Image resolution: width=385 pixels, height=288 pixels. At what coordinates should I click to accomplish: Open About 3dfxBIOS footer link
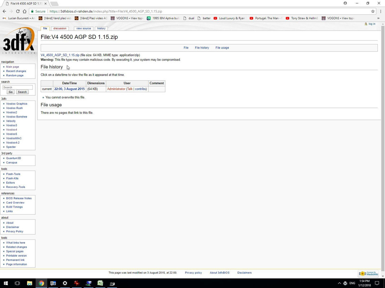[x=219, y=273]
